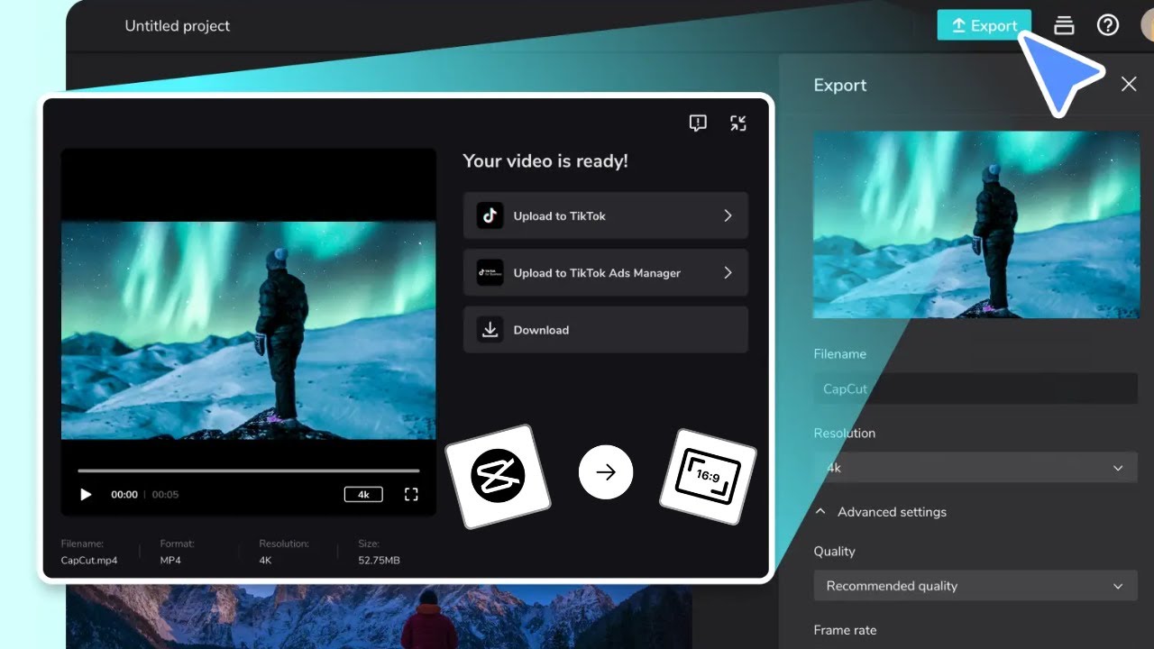Click the Untitled project title
This screenshot has width=1154, height=649.
click(x=178, y=26)
